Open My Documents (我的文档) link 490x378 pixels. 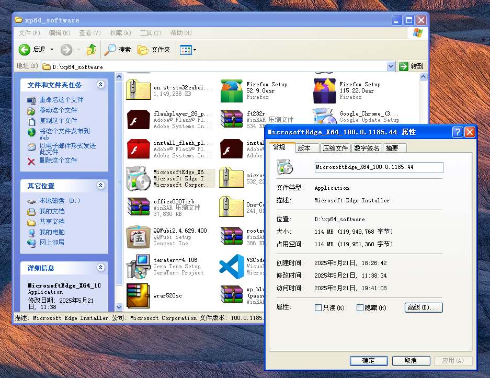pos(52,211)
